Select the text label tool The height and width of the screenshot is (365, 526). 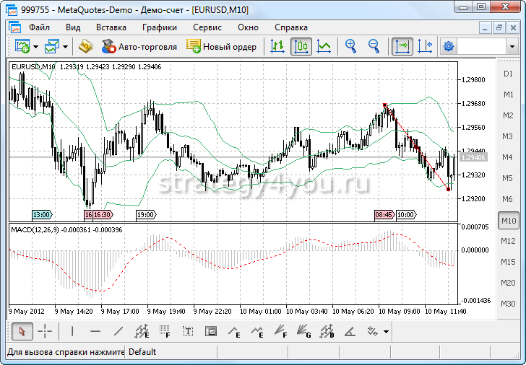coord(188,332)
